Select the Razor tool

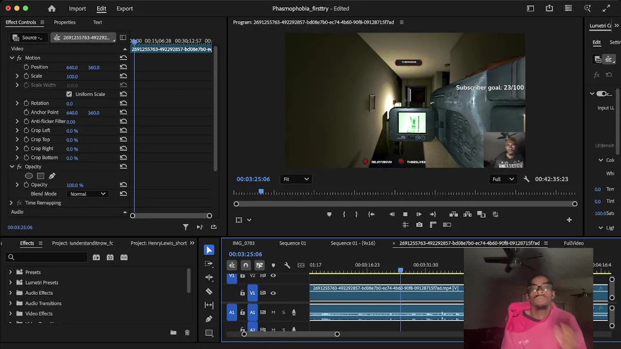tap(209, 291)
